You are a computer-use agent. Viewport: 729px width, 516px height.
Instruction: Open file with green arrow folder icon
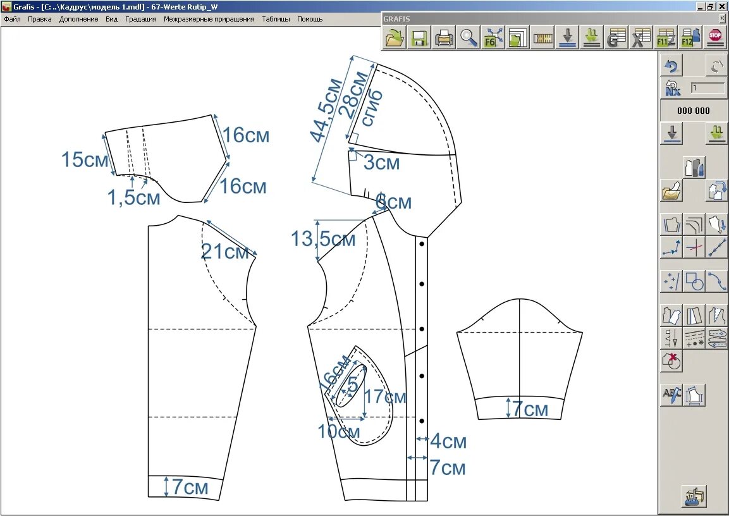point(395,37)
